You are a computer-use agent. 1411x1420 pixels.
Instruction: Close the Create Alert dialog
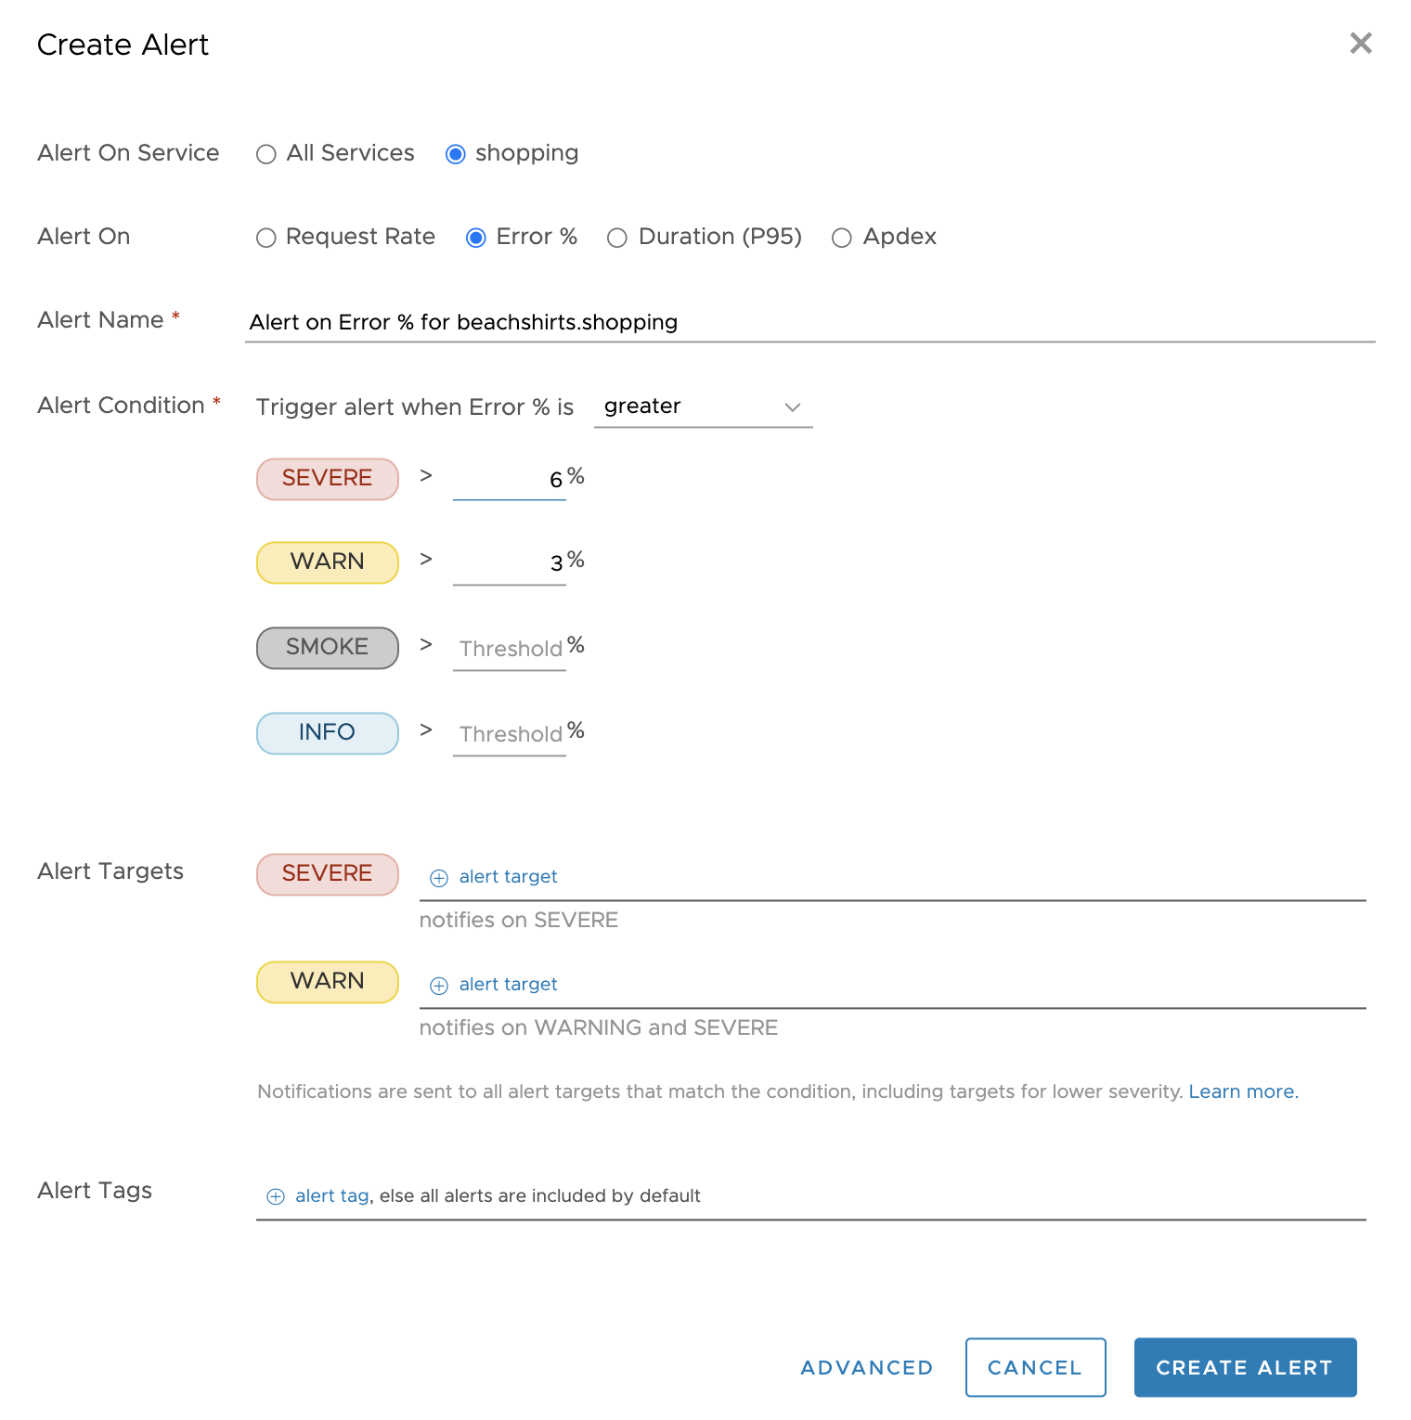1361,43
